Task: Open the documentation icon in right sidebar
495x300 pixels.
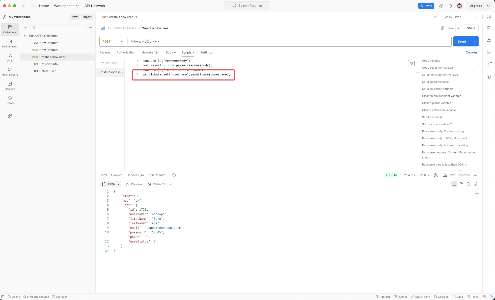Action: [x=489, y=28]
